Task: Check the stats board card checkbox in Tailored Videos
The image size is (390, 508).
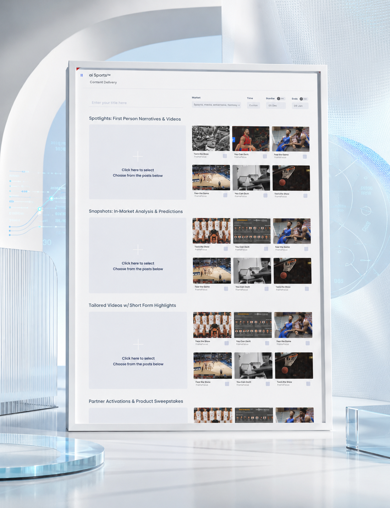Action: pyautogui.click(x=267, y=343)
